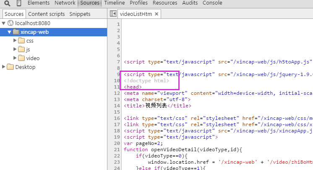Screen dimensions: 313x170
Task: Click line 16 stylesheet link tag
Action: [218, 118]
